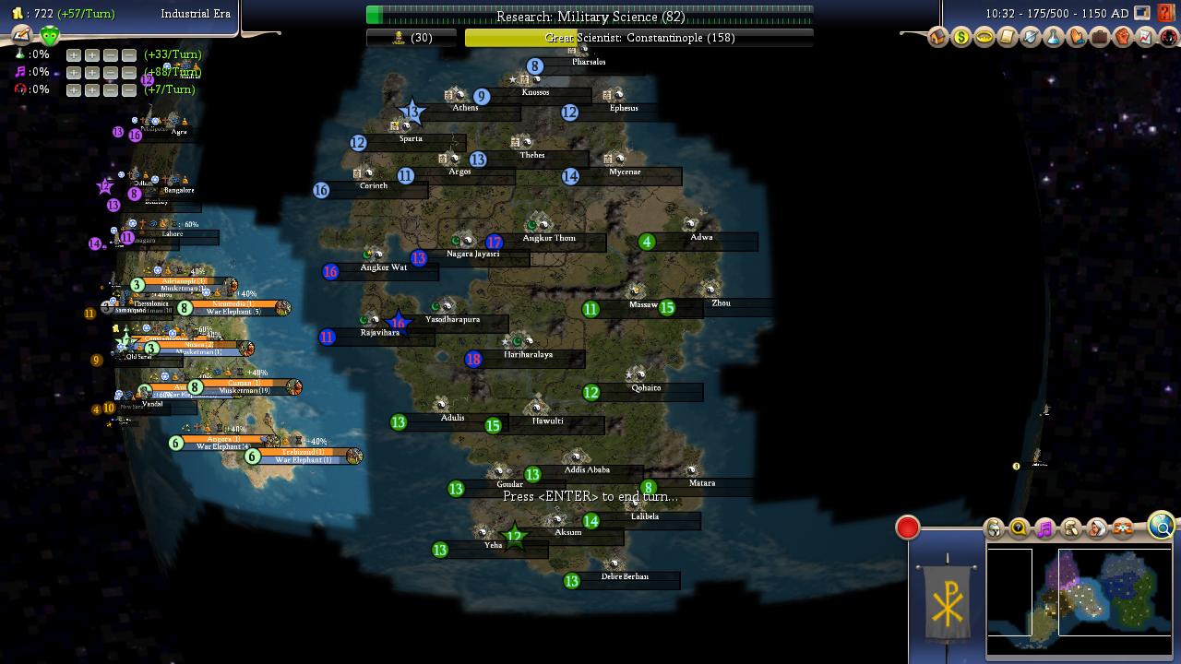
Task: Select the Corinth city label
Action: coord(374,186)
